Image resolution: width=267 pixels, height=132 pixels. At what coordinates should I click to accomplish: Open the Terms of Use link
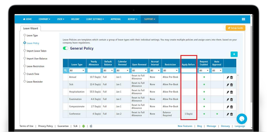26,126
